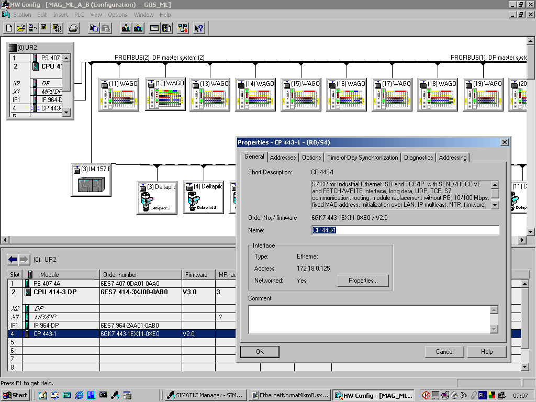The image size is (536, 402).
Task: Click the OK button
Action: [260, 352]
